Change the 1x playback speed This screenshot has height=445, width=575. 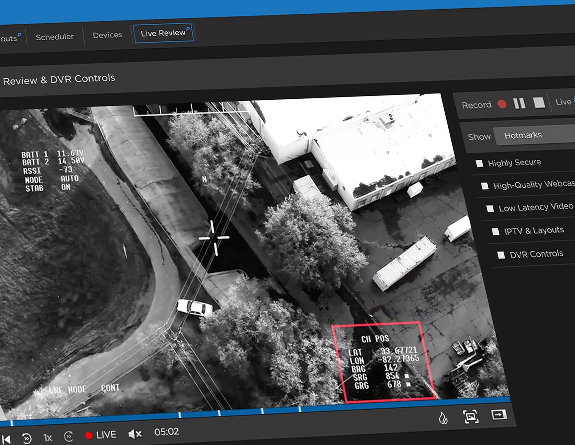[48, 437]
